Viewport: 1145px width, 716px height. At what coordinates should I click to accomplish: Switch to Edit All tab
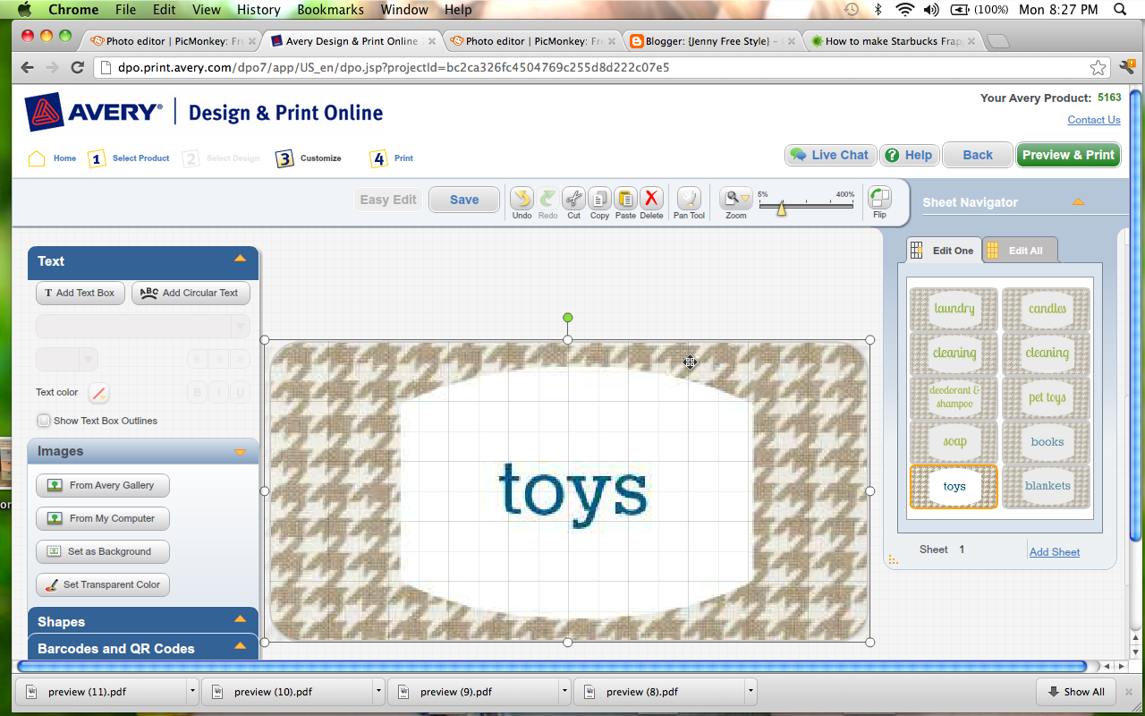[x=1020, y=251]
